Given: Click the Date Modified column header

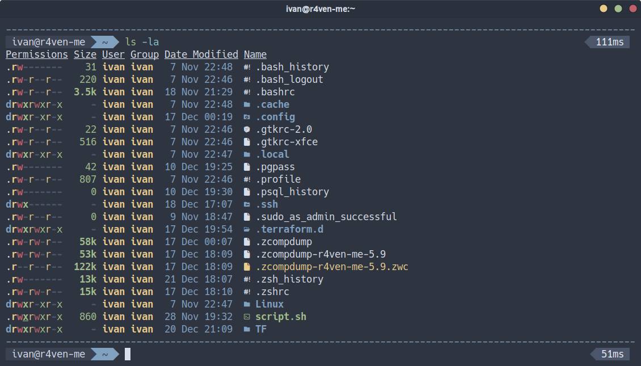Looking at the screenshot, I should pyautogui.click(x=201, y=54).
